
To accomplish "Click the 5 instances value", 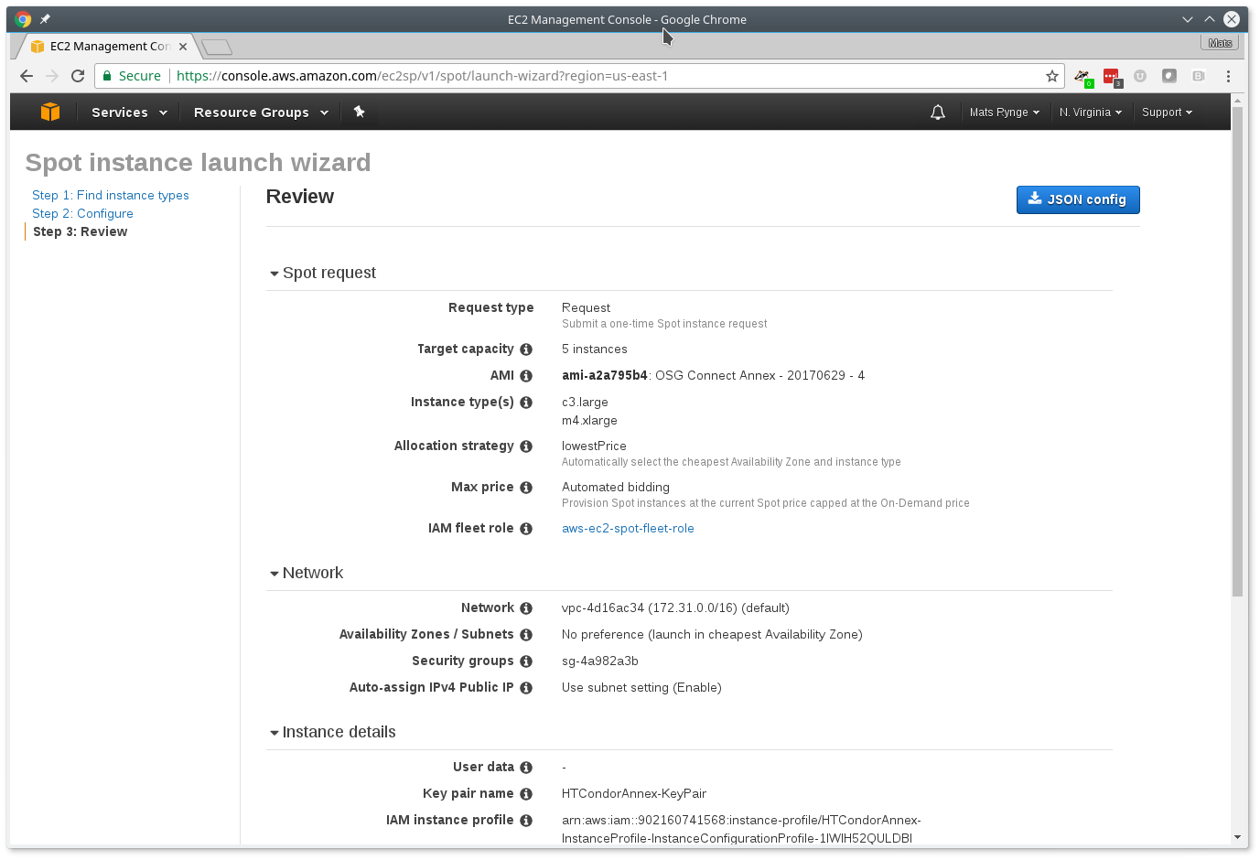I will tap(595, 349).
